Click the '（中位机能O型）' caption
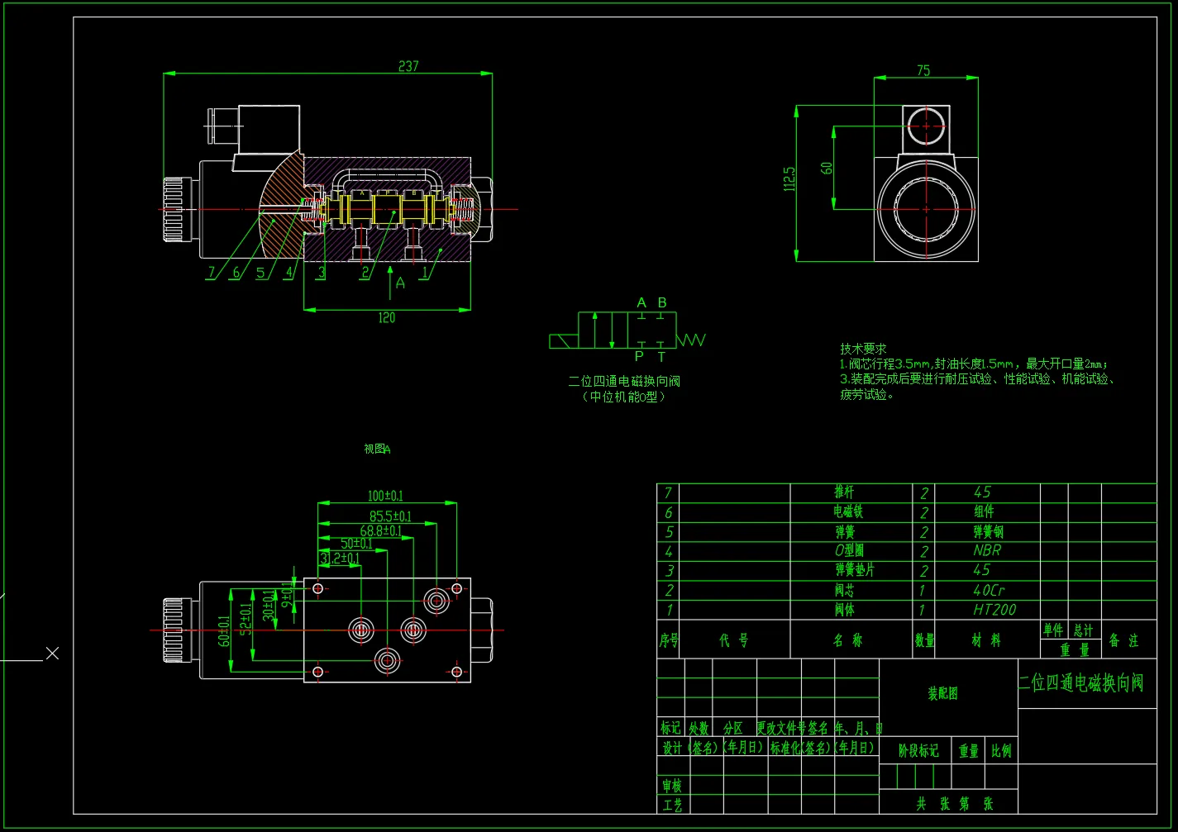The width and height of the screenshot is (1178, 832). 624,397
